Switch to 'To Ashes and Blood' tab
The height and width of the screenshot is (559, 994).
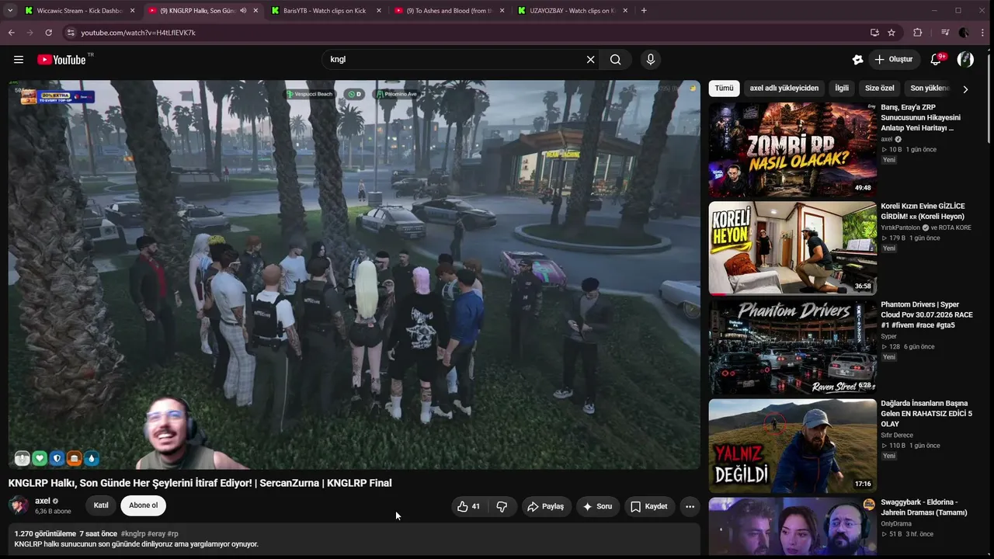point(450,11)
